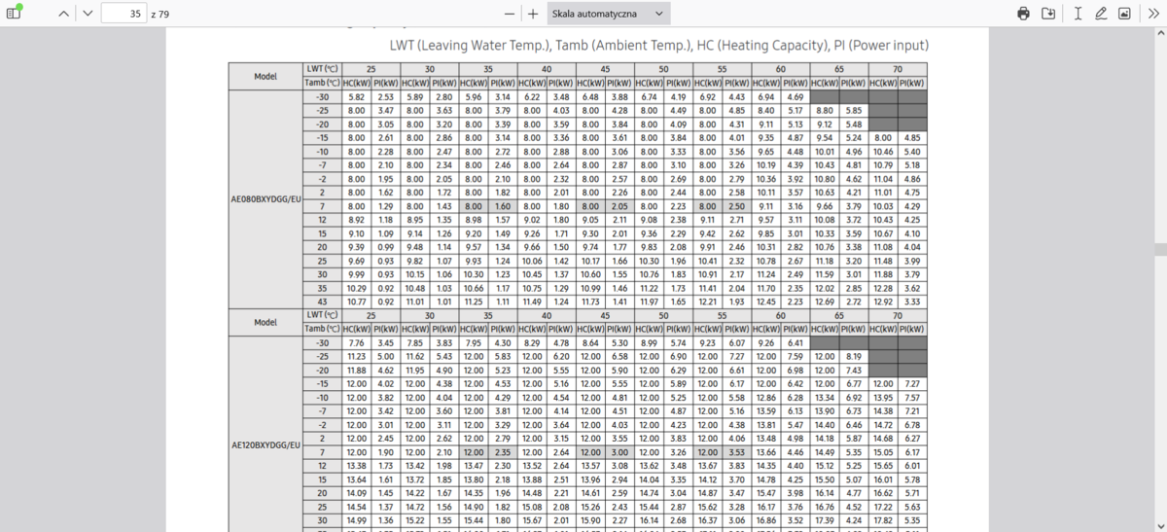
Task: Click the page number field showing 35
Action: (x=123, y=14)
